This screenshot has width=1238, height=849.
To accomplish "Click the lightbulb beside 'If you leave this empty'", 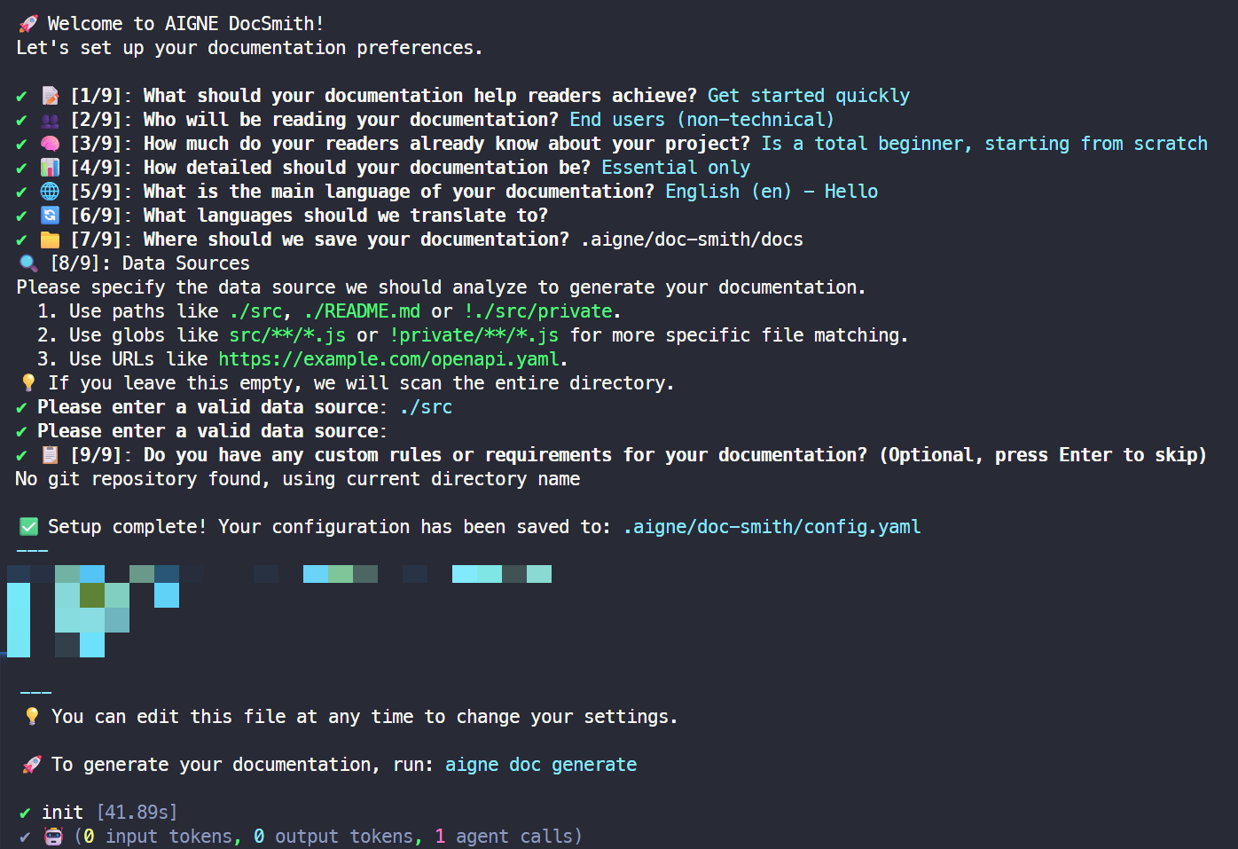I will (x=29, y=383).
